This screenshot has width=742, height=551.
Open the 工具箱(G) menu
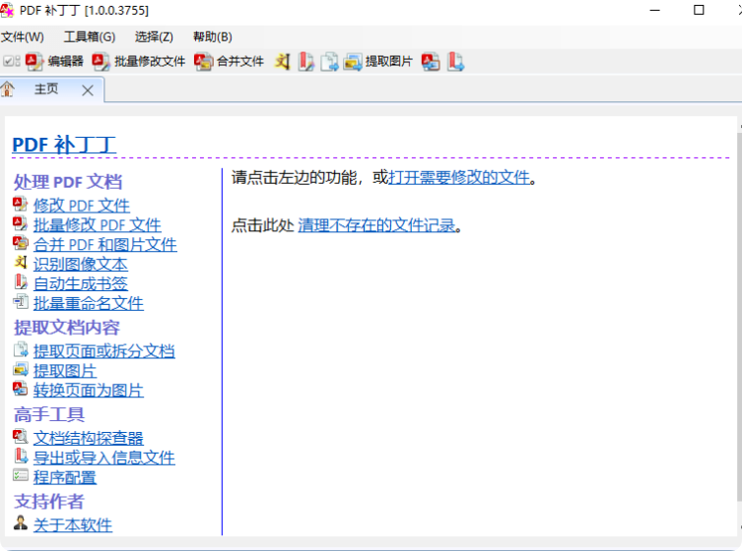90,36
